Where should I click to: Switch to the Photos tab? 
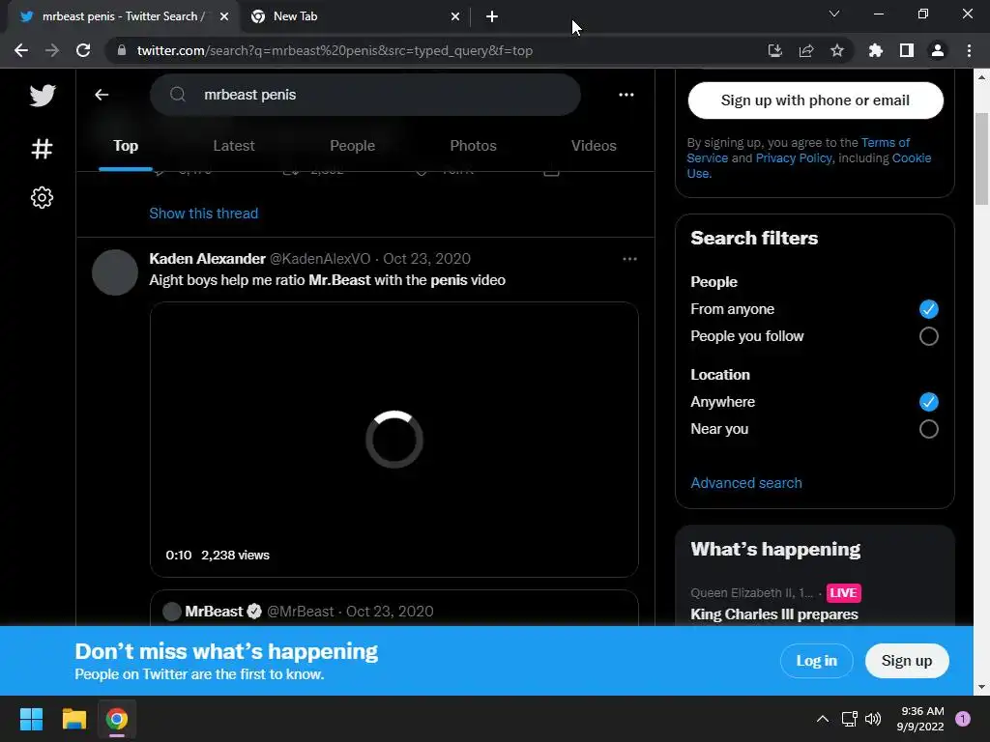[x=473, y=146]
